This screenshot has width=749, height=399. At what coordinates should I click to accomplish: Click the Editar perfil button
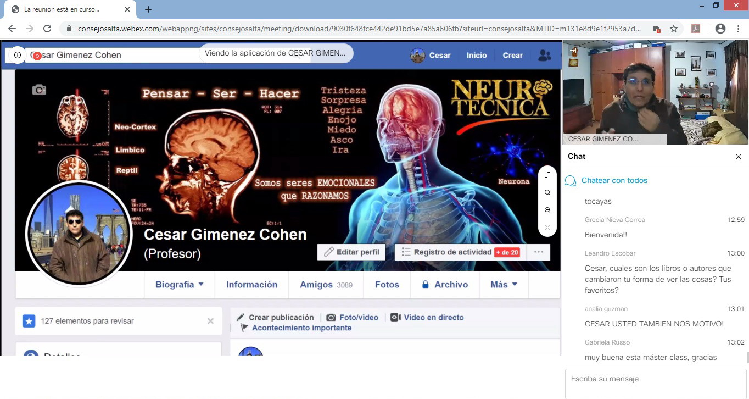pos(351,252)
